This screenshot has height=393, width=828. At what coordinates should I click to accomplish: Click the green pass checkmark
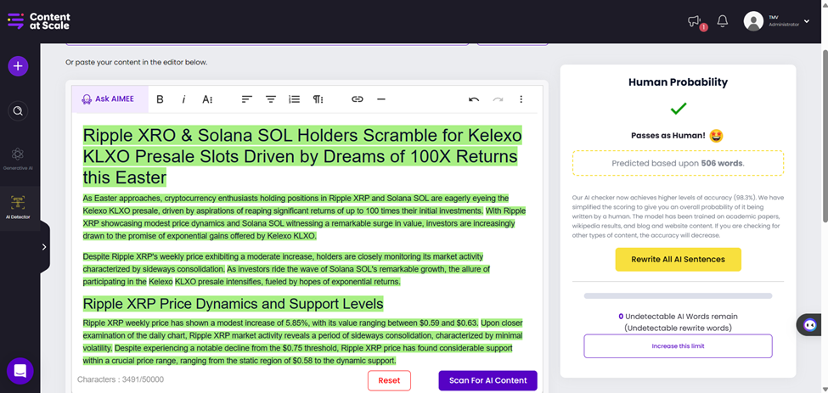coord(678,109)
